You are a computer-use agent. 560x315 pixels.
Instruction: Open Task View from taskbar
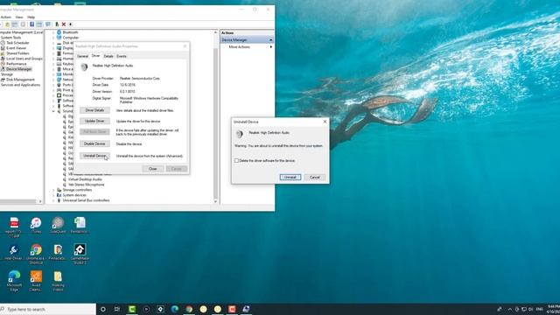click(x=117, y=309)
